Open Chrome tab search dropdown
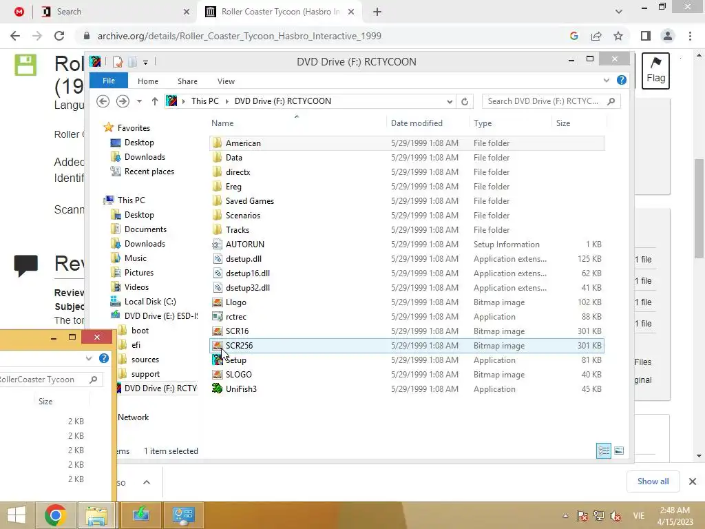The width and height of the screenshot is (705, 529). tap(619, 12)
